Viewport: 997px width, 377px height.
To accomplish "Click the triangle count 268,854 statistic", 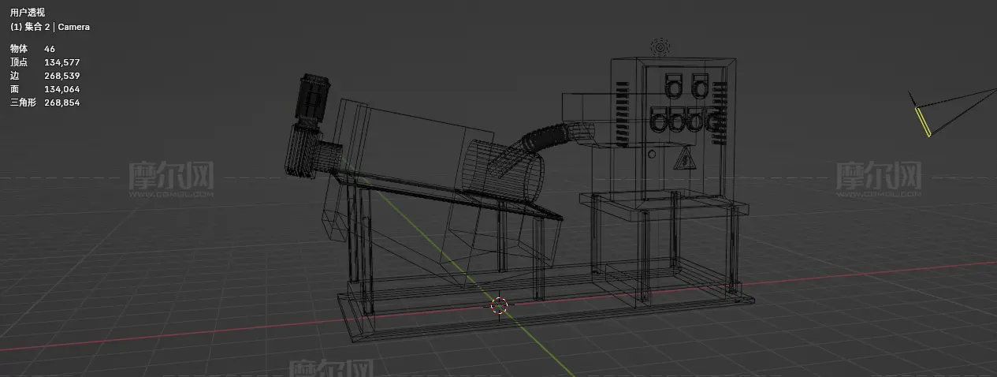I will click(61, 103).
